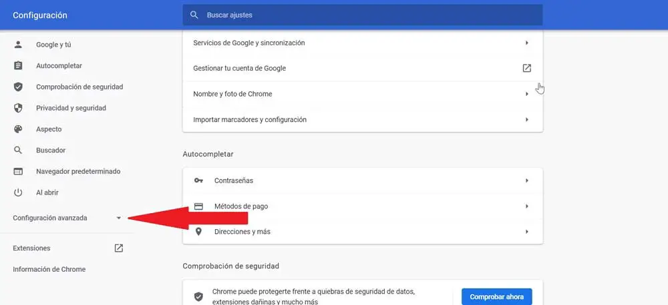Screen dimensions: 668x305
Task: Select Privacidad y seguridad in the sidebar
Action: point(71,108)
